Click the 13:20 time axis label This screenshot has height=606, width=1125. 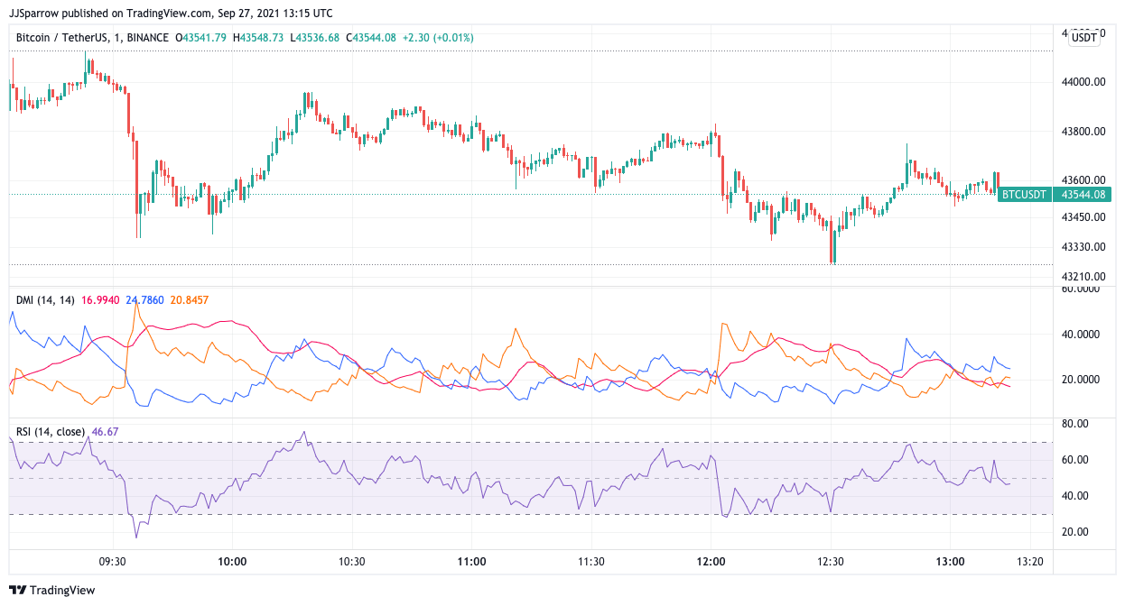[1029, 561]
